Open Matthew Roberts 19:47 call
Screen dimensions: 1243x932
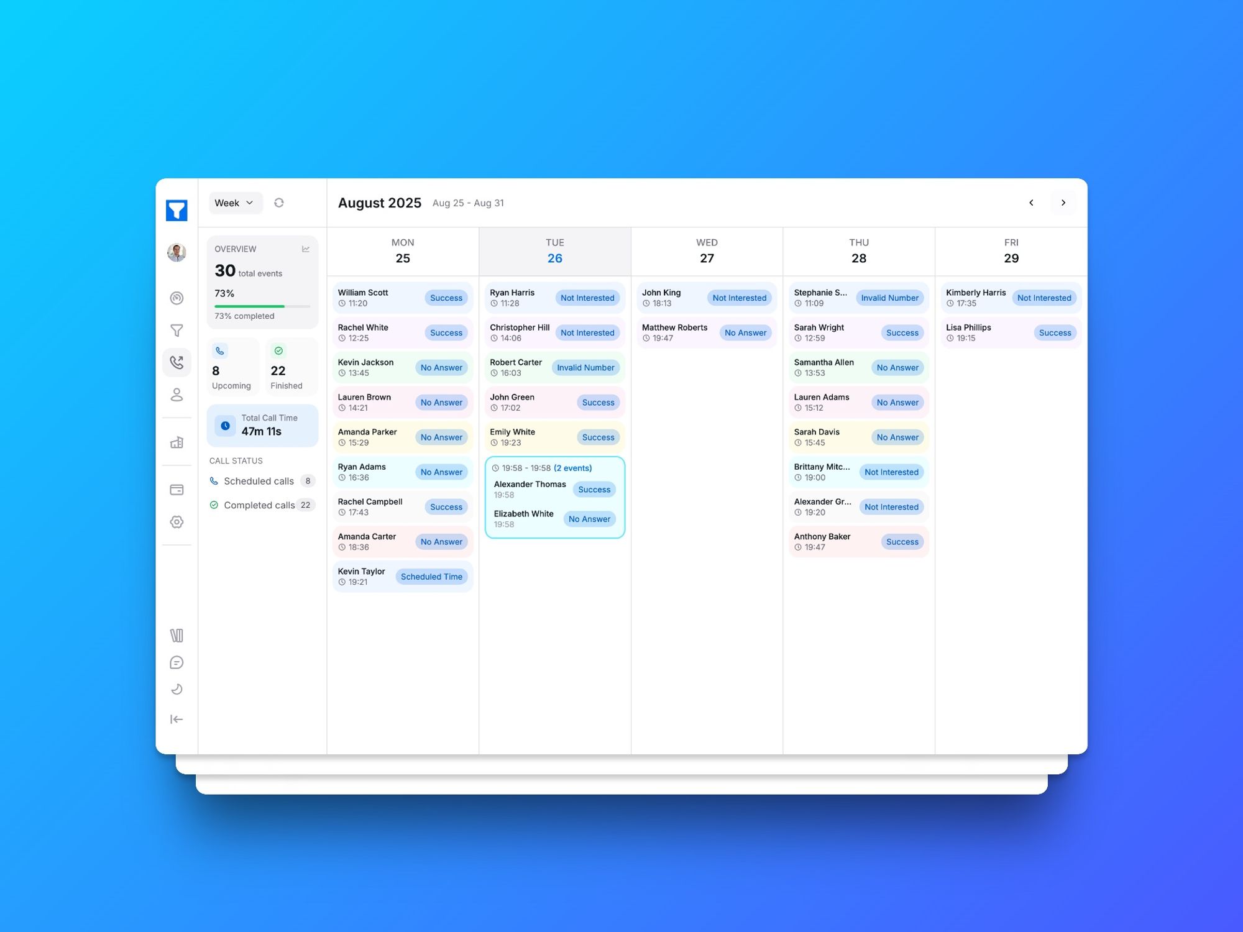point(707,332)
